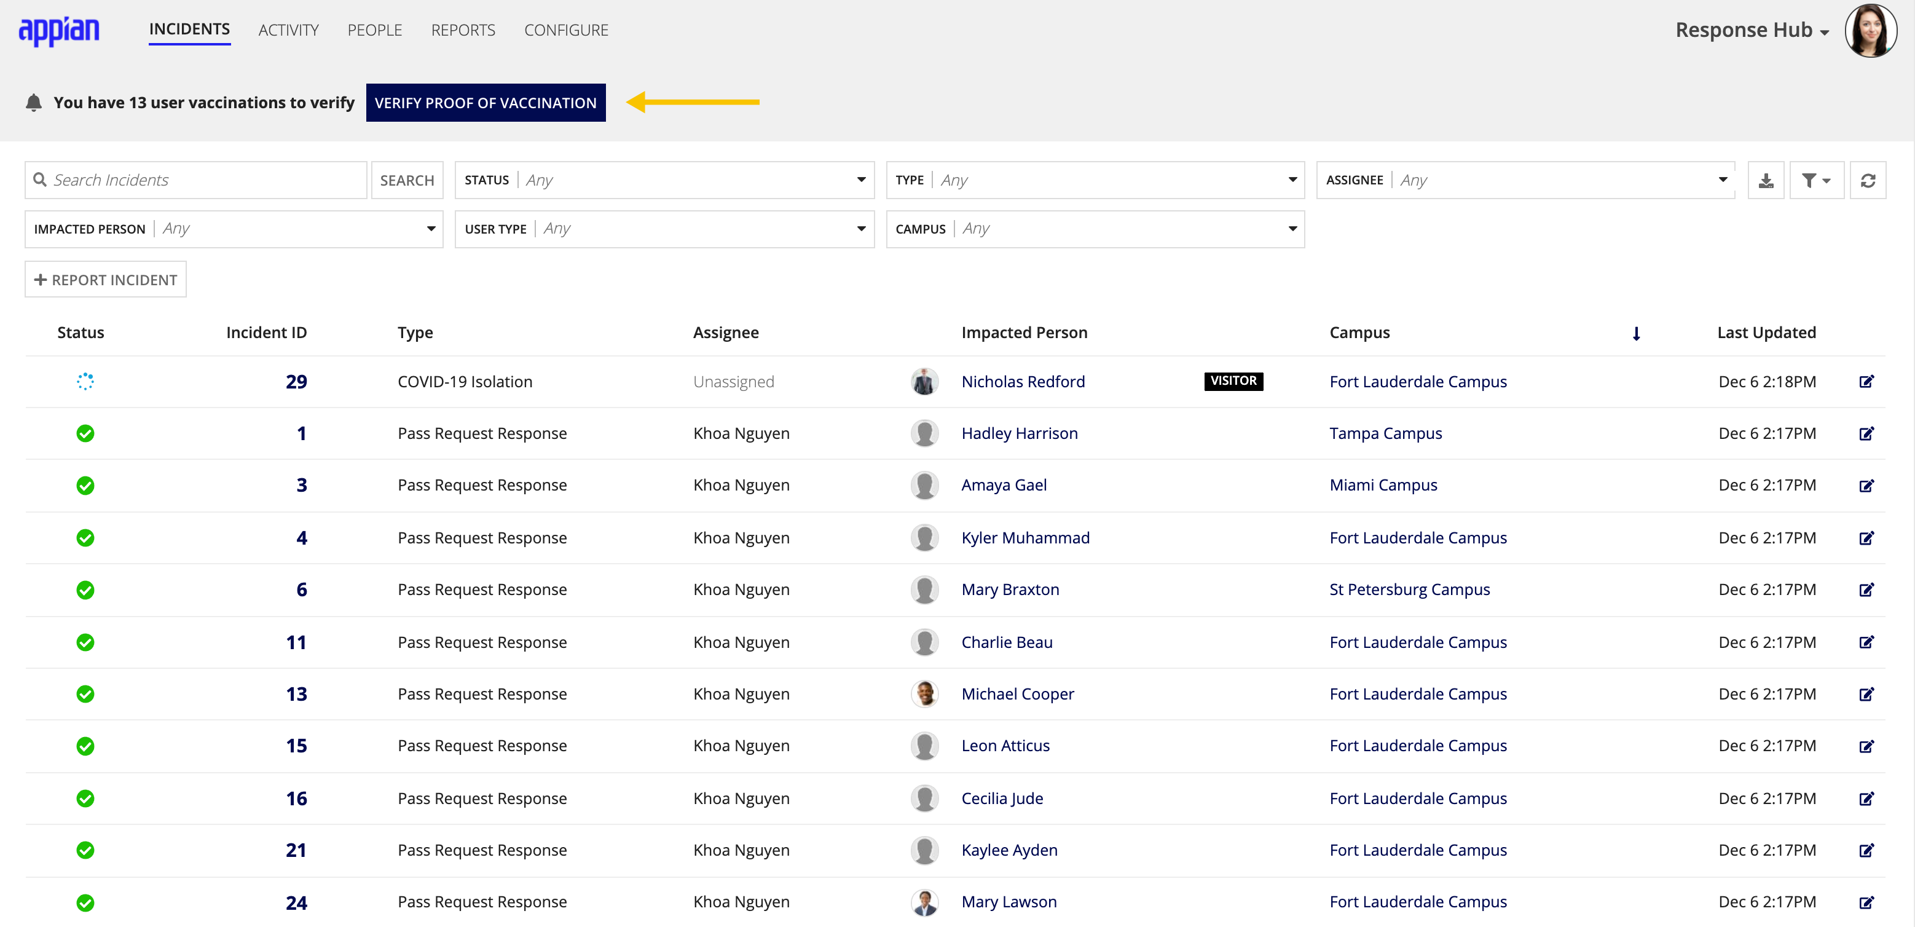Open the Impacted Person filter dropdown
The image size is (1915, 927).
pos(234,229)
